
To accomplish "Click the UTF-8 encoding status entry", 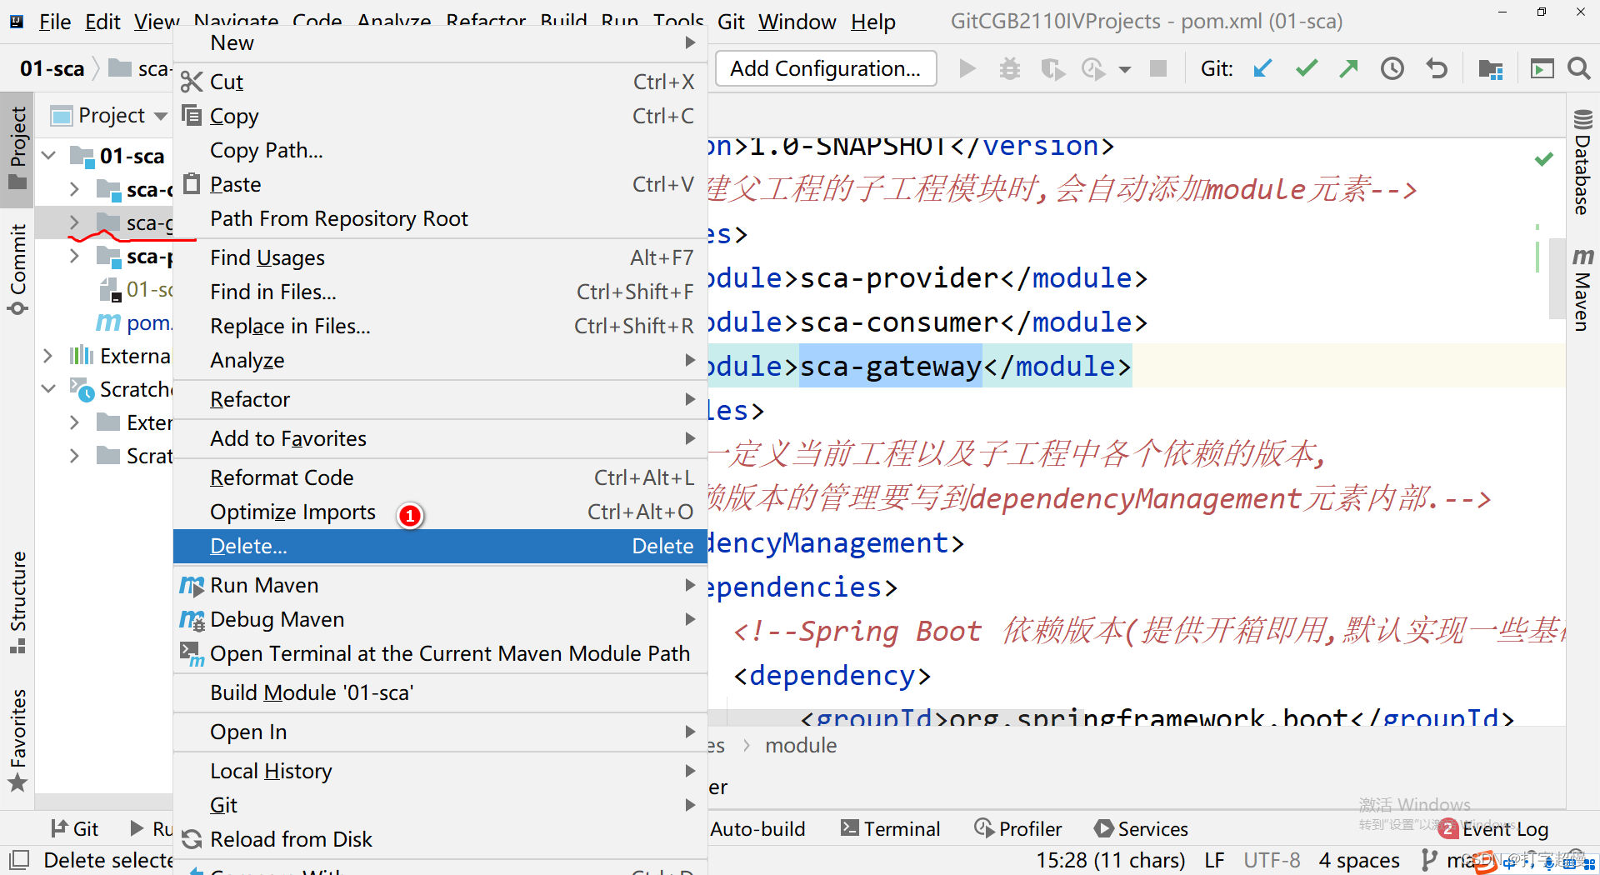I will (1272, 860).
